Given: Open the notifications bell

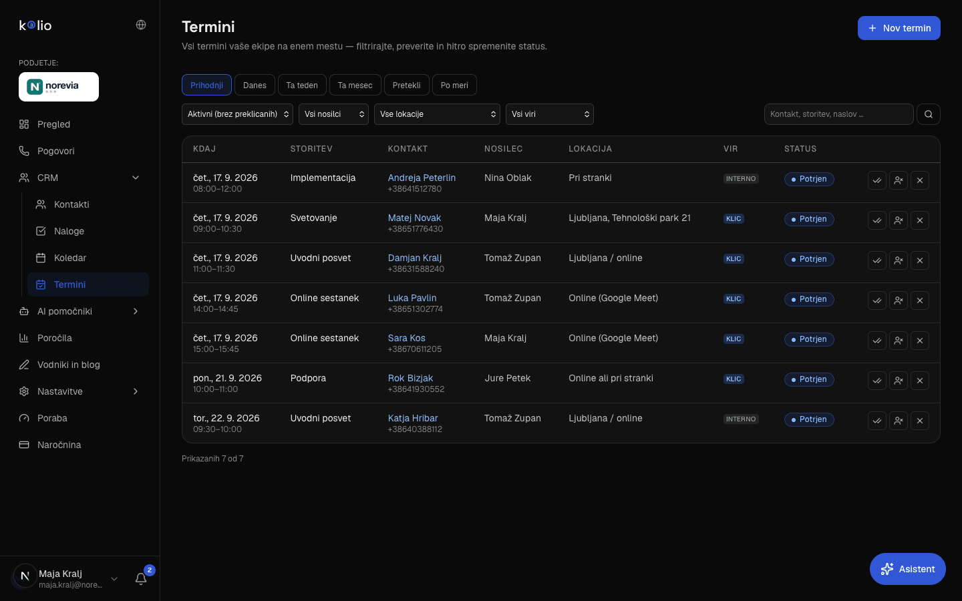Looking at the screenshot, I should click(141, 579).
